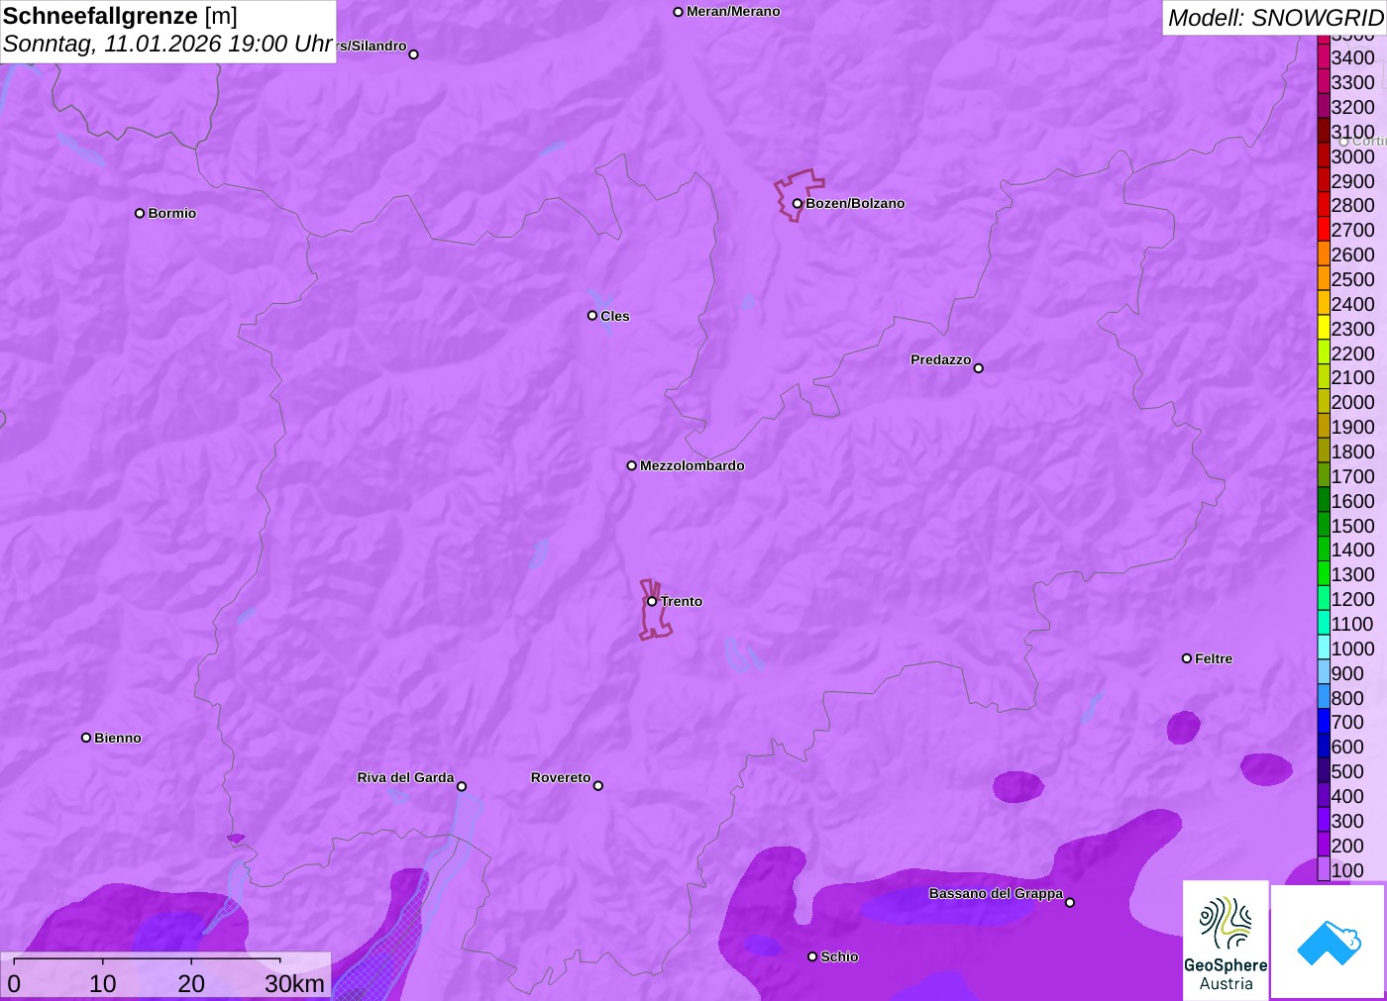Click the 100 m legend color swatch
Image resolution: width=1387 pixels, height=1001 pixels.
(x=1324, y=870)
